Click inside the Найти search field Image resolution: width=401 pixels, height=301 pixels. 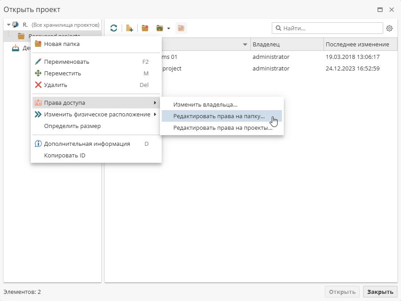pyautogui.click(x=325, y=28)
